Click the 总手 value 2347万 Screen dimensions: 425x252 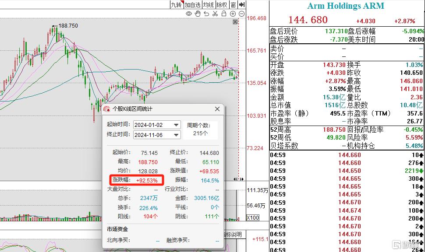pos(149,198)
